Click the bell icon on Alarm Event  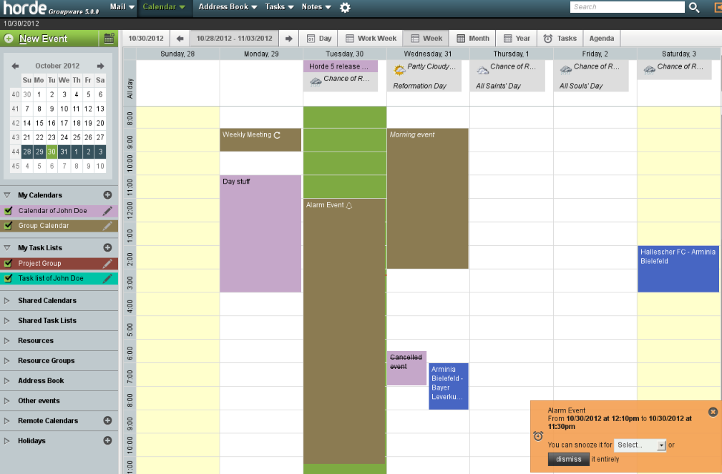click(349, 206)
